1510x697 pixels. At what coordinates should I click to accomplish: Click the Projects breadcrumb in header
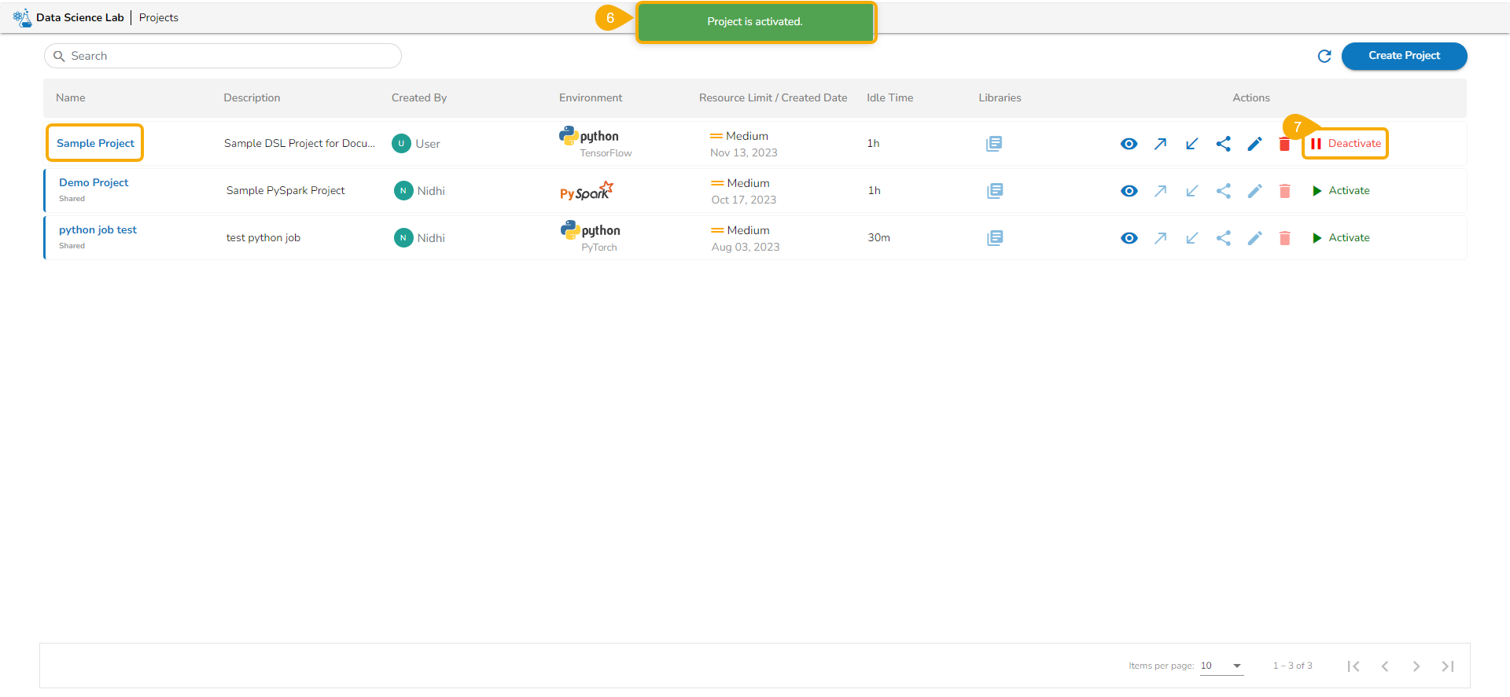[159, 17]
